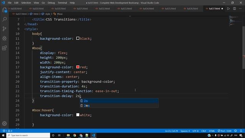Screen dimensions: 245x138
Task: Switch to the tut29.html tab
Action: [x=38, y=8]
